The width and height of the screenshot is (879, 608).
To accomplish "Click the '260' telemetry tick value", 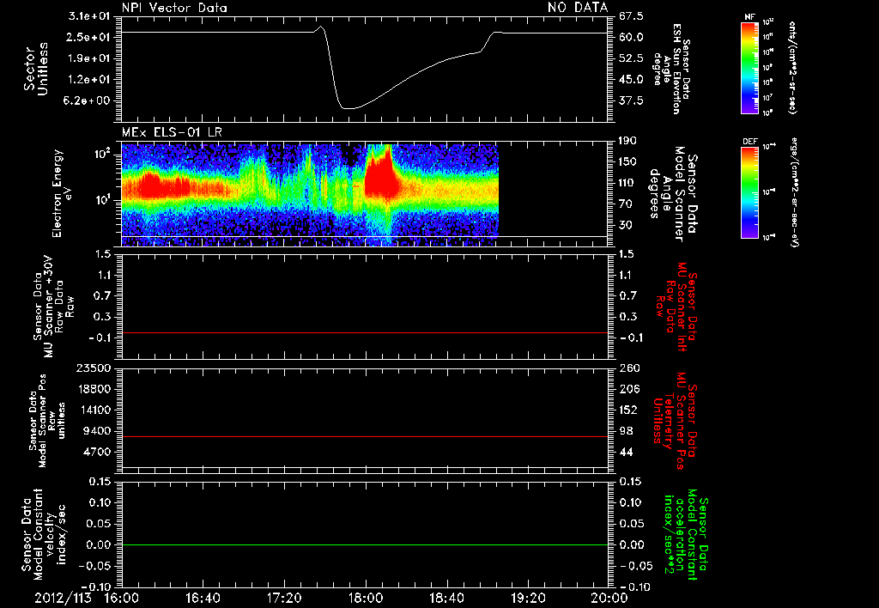I will (x=628, y=368).
